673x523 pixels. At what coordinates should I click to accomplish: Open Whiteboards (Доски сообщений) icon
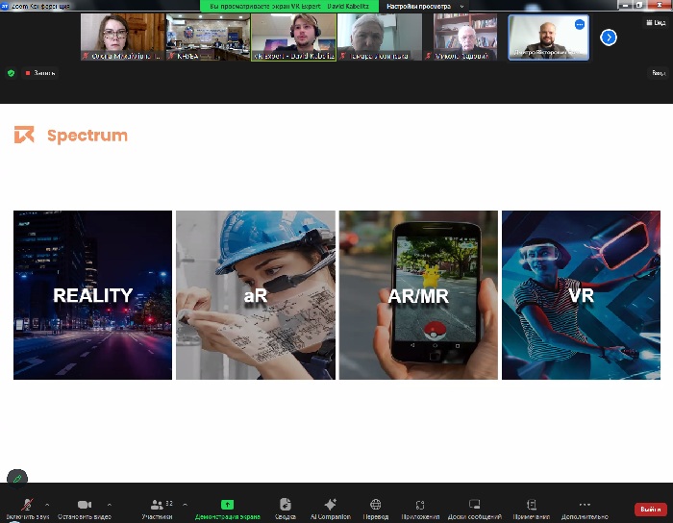474,505
